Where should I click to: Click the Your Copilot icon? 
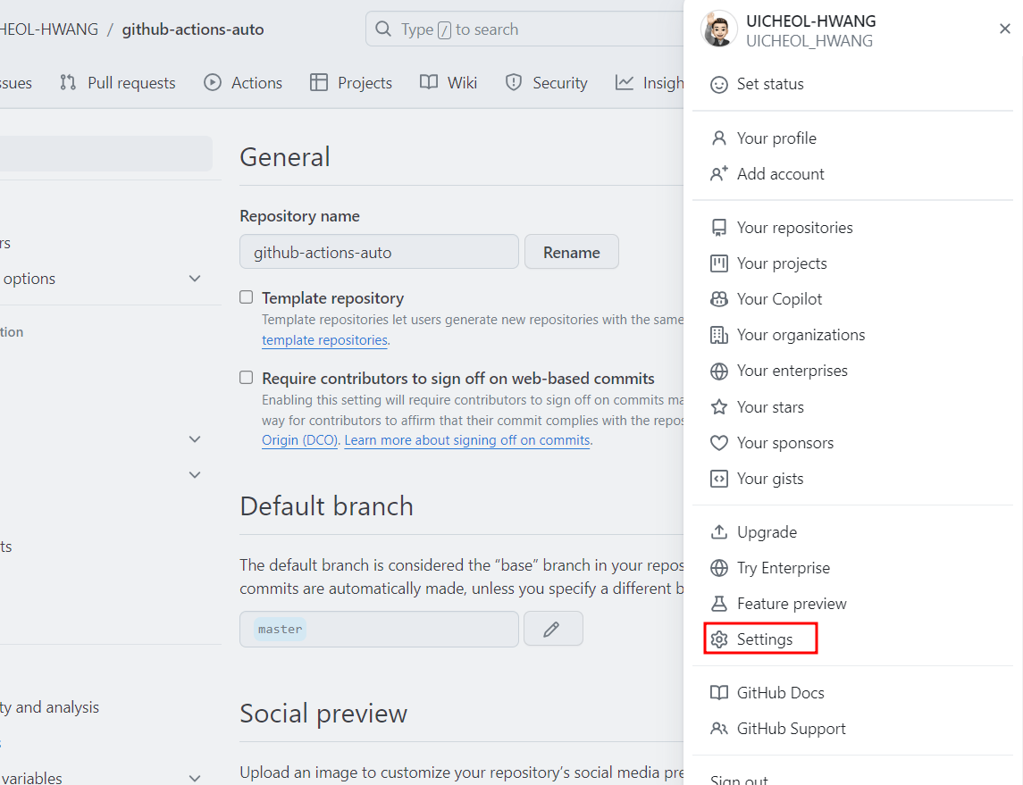pyautogui.click(x=719, y=299)
